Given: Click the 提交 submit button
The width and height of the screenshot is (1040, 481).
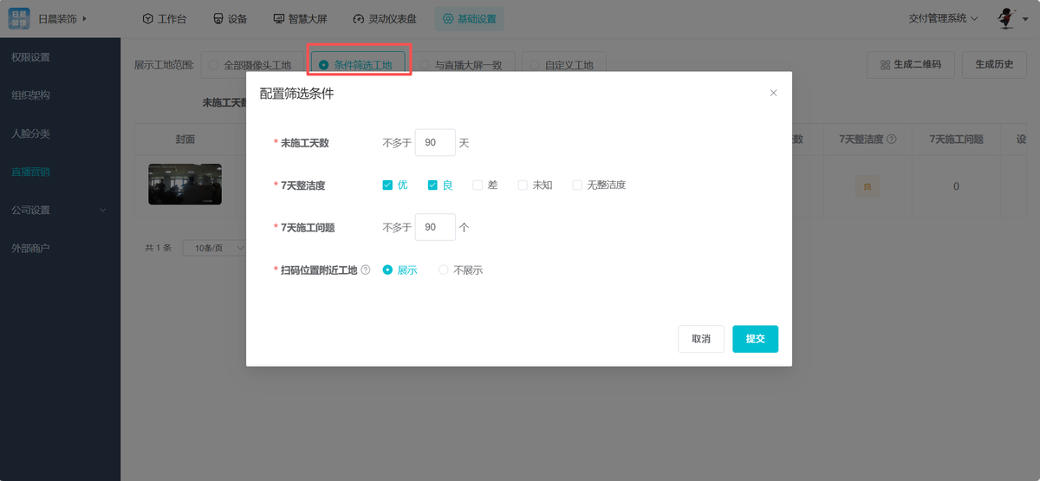Looking at the screenshot, I should 755,339.
